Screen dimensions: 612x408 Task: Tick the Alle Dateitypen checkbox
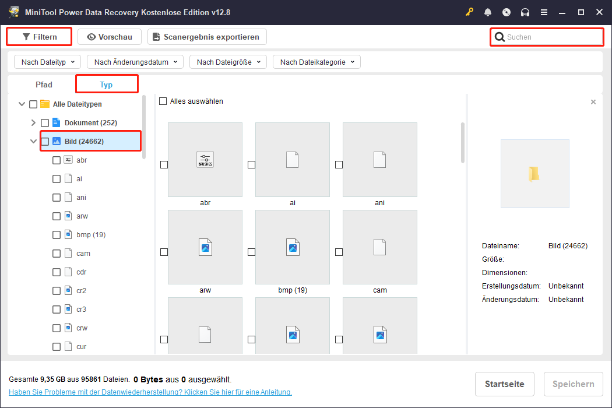(33, 104)
